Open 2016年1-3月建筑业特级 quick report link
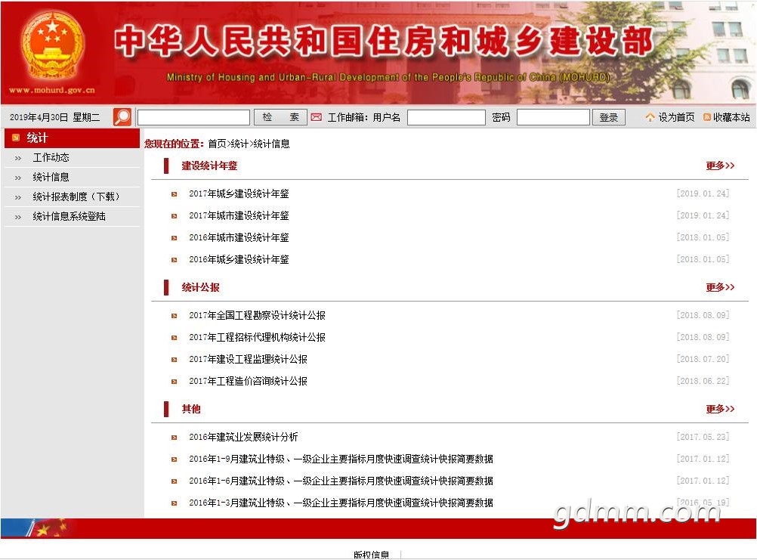Viewport: 757px width, 560px height. click(341, 503)
